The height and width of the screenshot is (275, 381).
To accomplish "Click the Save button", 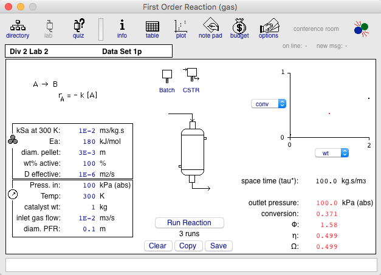I will 218,246.
